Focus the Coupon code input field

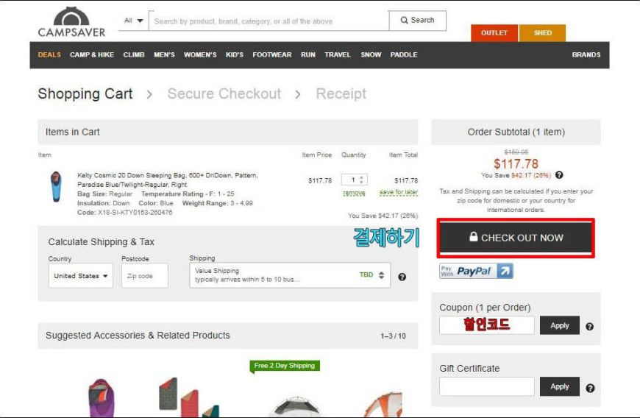click(486, 325)
